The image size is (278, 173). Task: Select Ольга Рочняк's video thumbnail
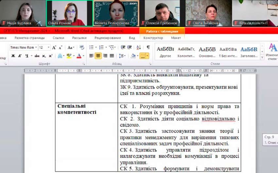click(69, 13)
